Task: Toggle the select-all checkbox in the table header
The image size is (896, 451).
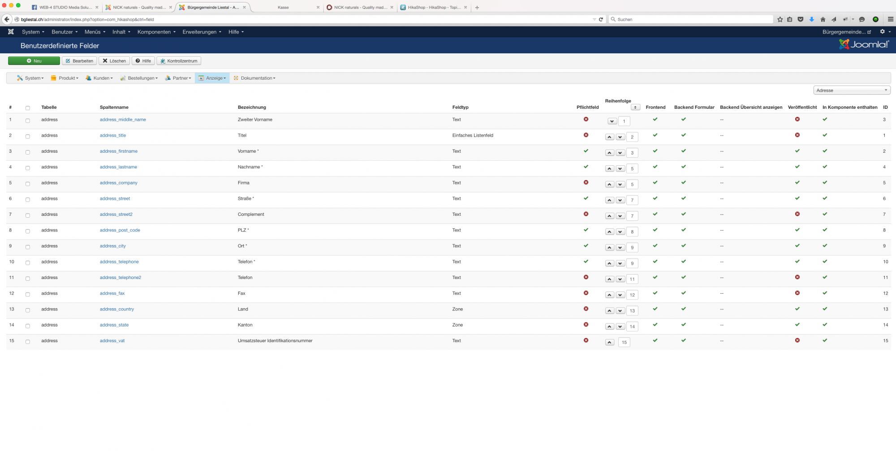Action: coord(28,108)
